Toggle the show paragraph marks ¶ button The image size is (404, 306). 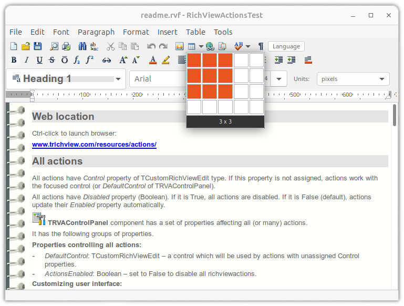click(261, 46)
